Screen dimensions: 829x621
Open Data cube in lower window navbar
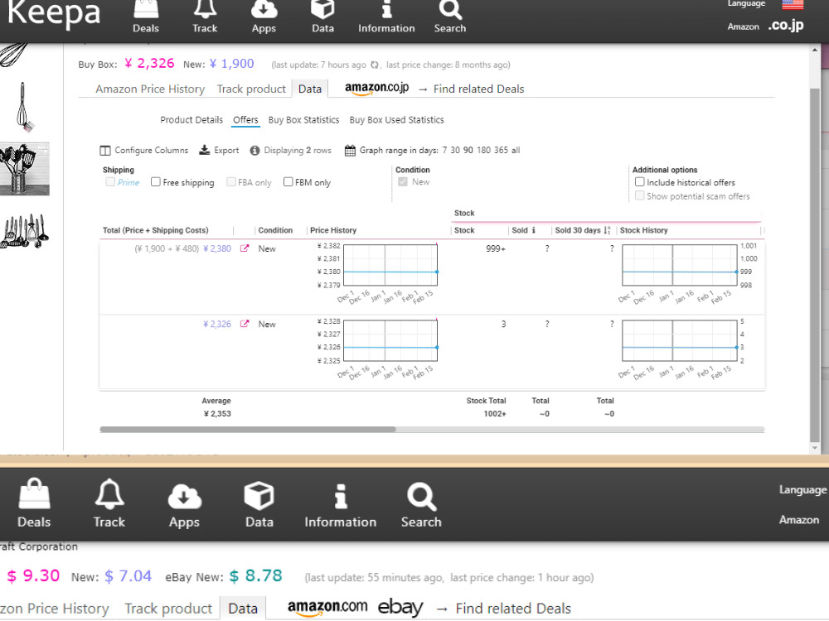[x=259, y=503]
